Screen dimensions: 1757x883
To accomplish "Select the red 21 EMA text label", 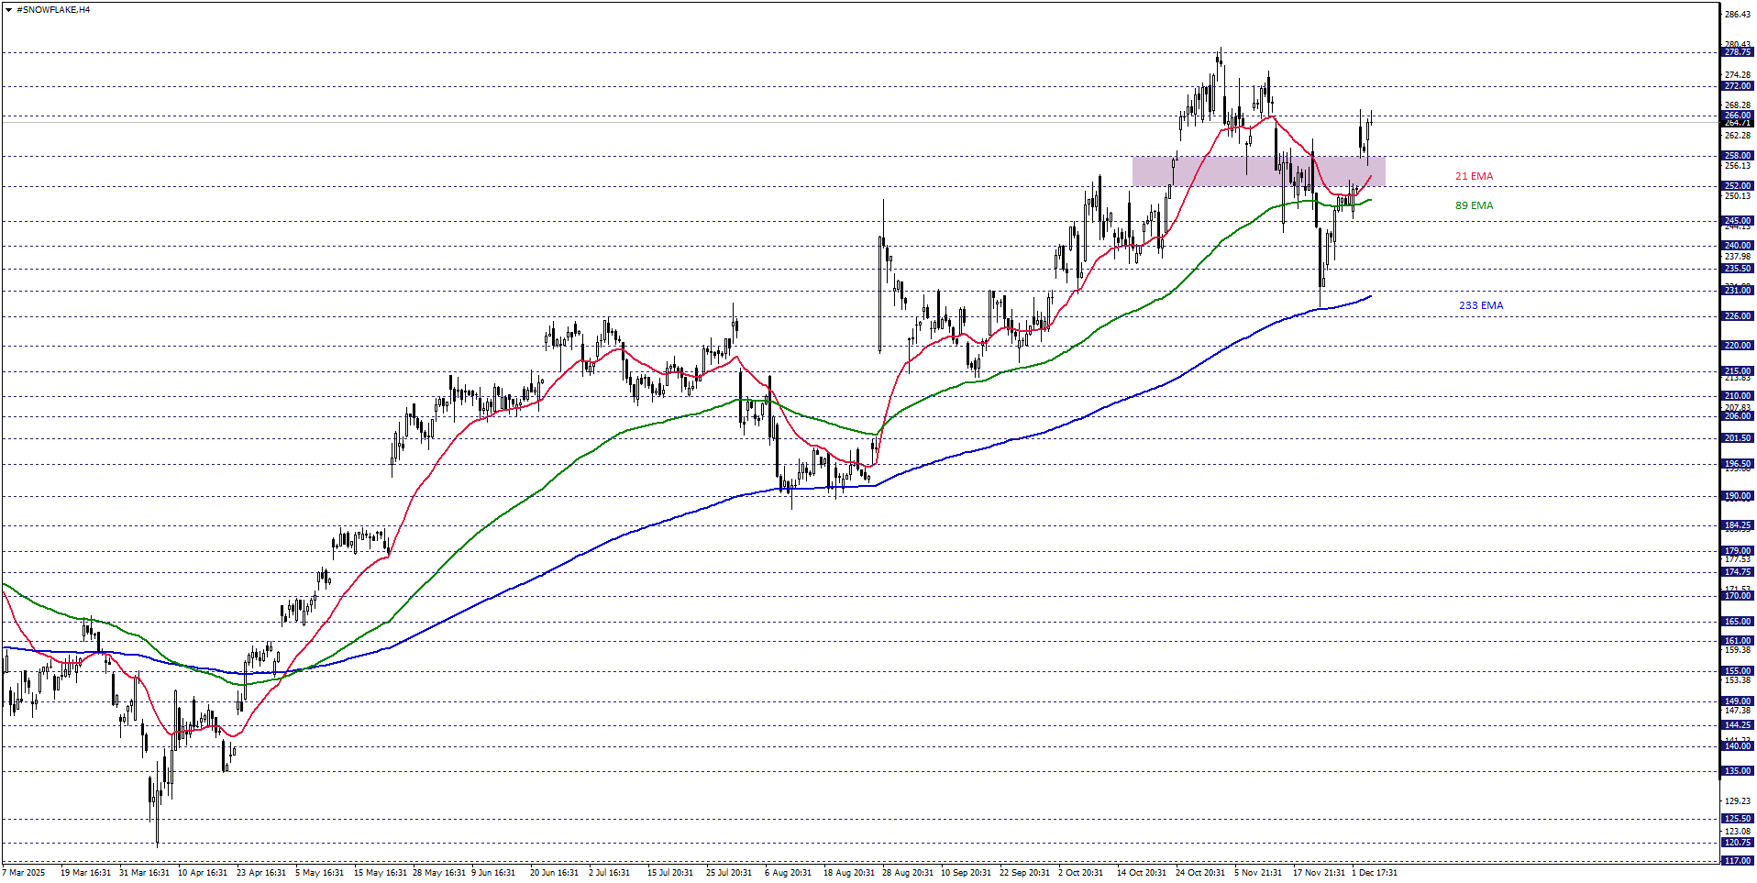I will point(1474,176).
